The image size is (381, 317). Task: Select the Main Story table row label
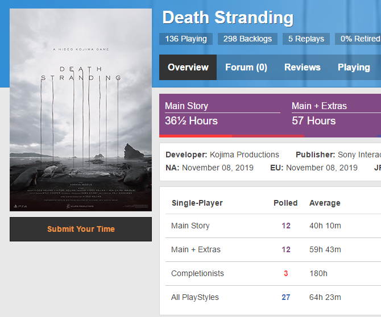pyautogui.click(x=191, y=226)
